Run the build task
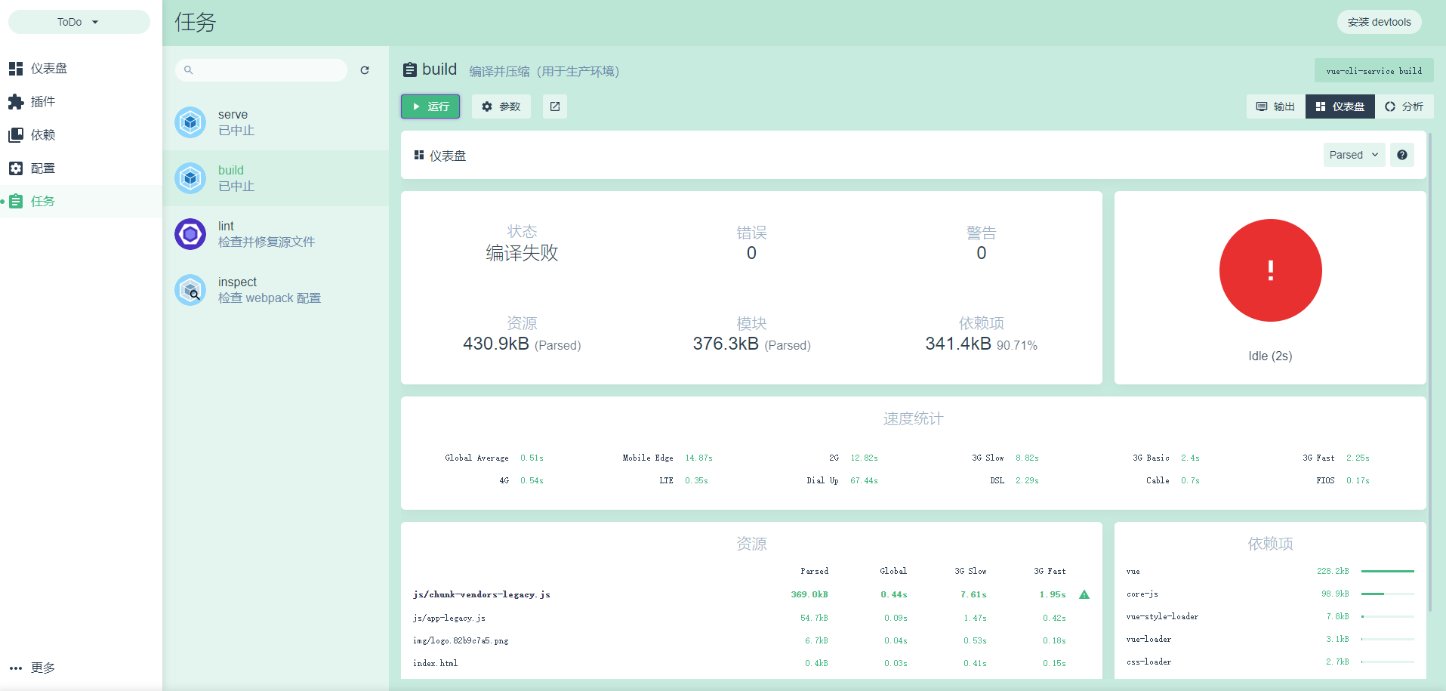1446x691 pixels. 430,106
